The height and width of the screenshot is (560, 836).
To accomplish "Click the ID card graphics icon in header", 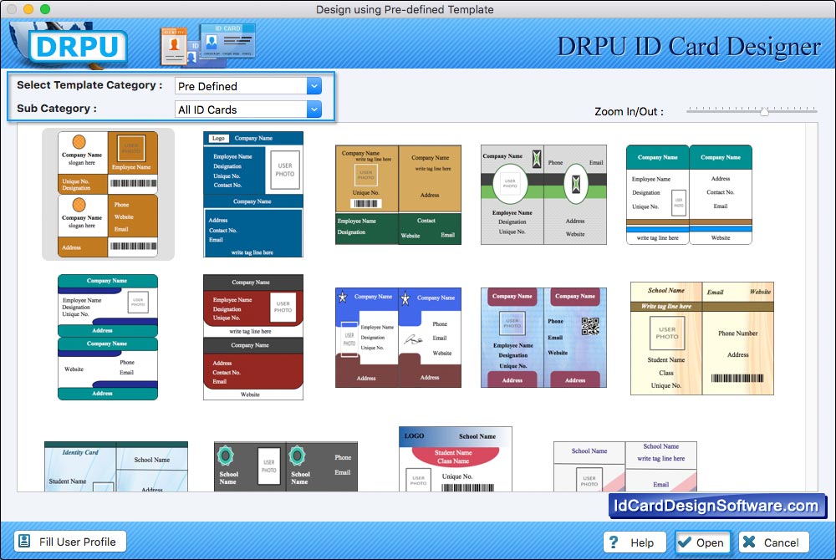I will point(207,45).
